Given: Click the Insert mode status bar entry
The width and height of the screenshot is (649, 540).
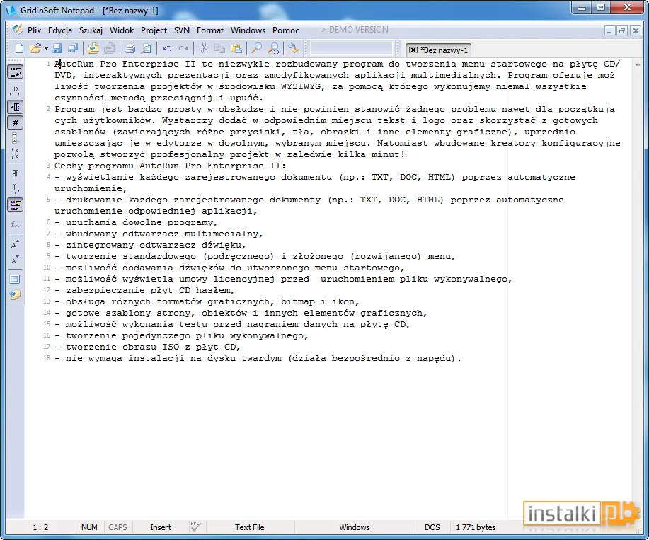Looking at the screenshot, I should pyautogui.click(x=161, y=527).
